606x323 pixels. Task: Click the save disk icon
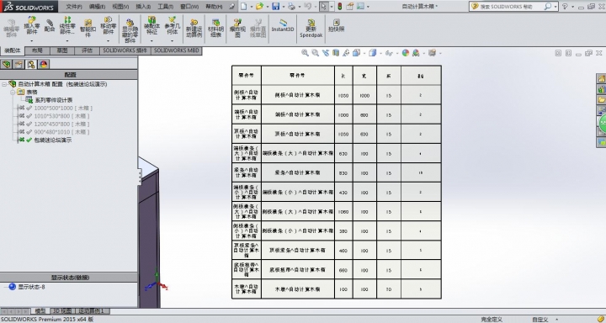[x=275, y=6]
